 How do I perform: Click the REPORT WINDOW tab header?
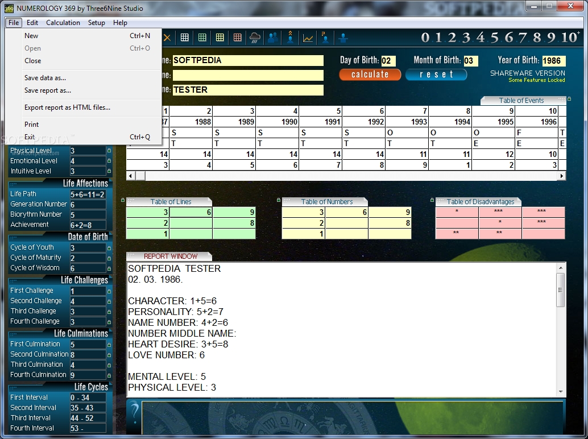[x=169, y=256]
